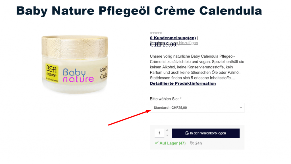Focus the quantity input field showing 1
Image resolution: width=291 pixels, height=164 pixels.
point(159,133)
